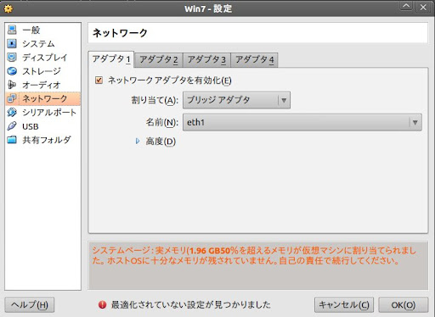Screen dimensions: 435x317
Task: Uncheck ネットワーク アダプタを有効化(E) checkbox
Action: click(x=99, y=81)
